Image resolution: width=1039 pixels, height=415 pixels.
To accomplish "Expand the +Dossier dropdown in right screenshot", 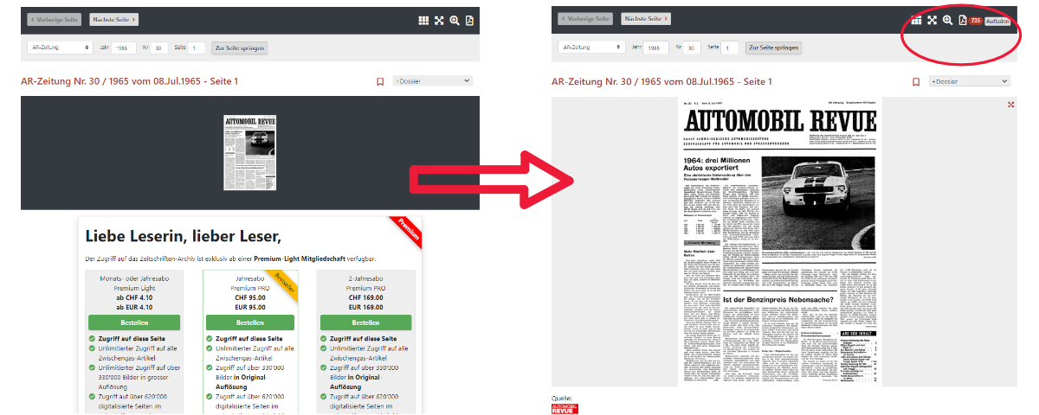I will [970, 81].
